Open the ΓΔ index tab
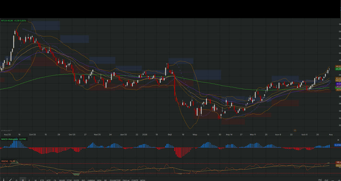341x181 pixels. click(x=55, y=180)
